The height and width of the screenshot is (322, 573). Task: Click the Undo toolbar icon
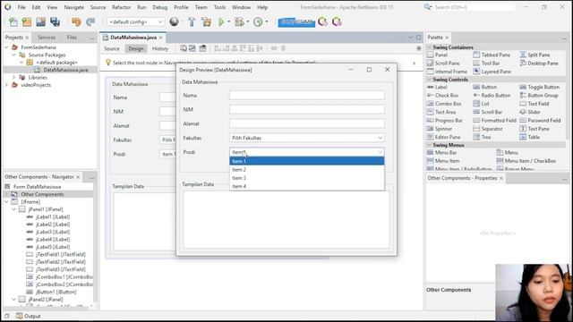click(x=76, y=21)
